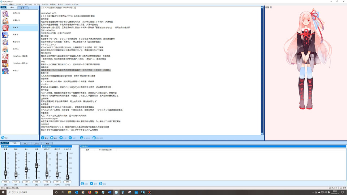
Task: Click the 再生 play icon
Action: pos(43,138)
